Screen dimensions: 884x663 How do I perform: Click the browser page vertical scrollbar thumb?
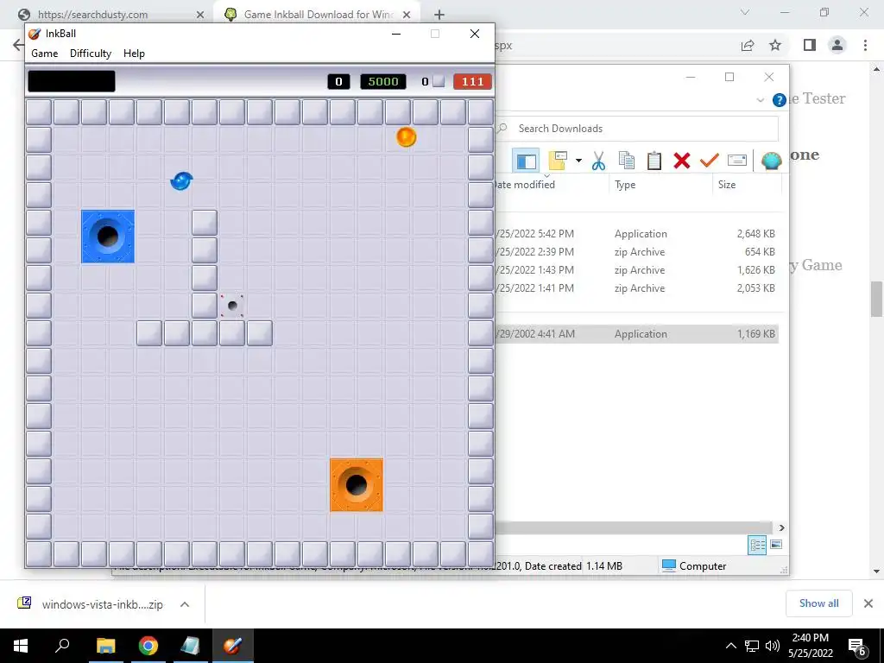tap(876, 299)
